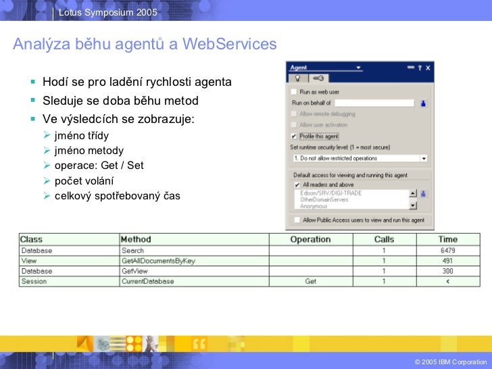Click the 491 time value

pyautogui.click(x=448, y=261)
